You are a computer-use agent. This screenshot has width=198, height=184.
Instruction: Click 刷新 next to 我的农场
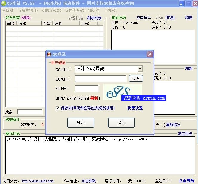coord(189,18)
